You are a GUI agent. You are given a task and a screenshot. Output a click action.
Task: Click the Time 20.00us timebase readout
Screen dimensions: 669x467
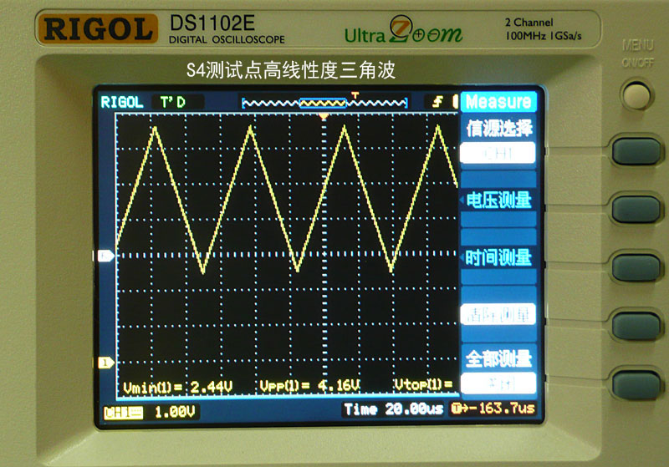pyautogui.click(x=394, y=409)
